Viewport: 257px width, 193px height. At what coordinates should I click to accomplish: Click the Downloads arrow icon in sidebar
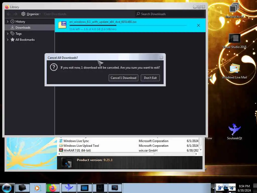13,27
